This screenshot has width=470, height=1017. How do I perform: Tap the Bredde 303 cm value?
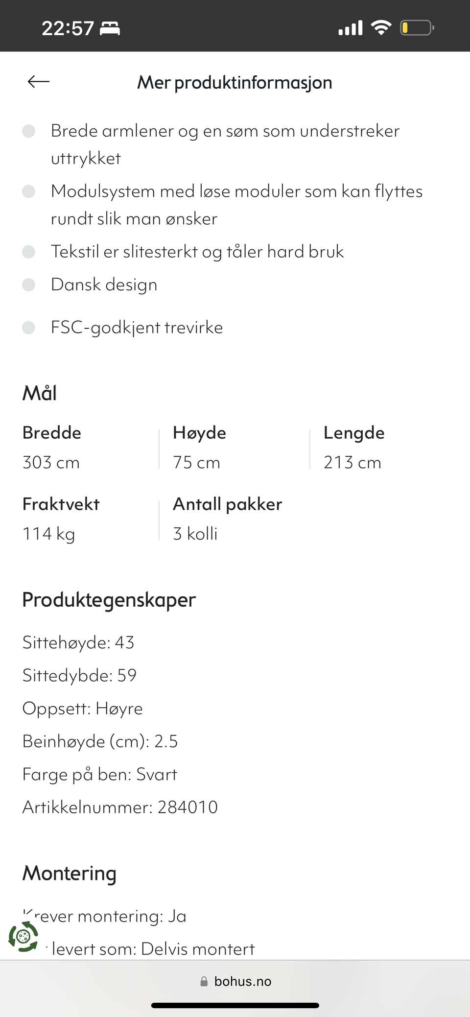(51, 462)
